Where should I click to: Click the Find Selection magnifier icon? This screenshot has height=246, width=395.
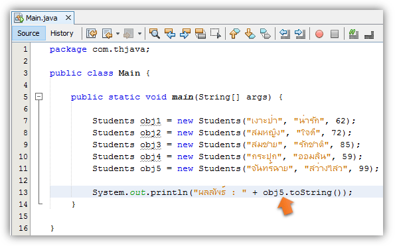pyautogui.click(x=154, y=33)
